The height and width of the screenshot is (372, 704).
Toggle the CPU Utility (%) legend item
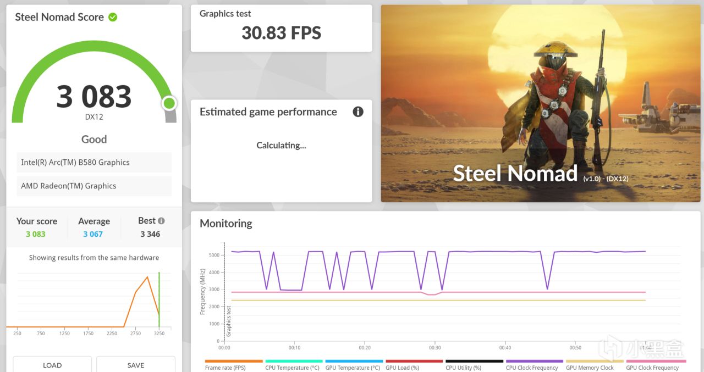pos(474,365)
